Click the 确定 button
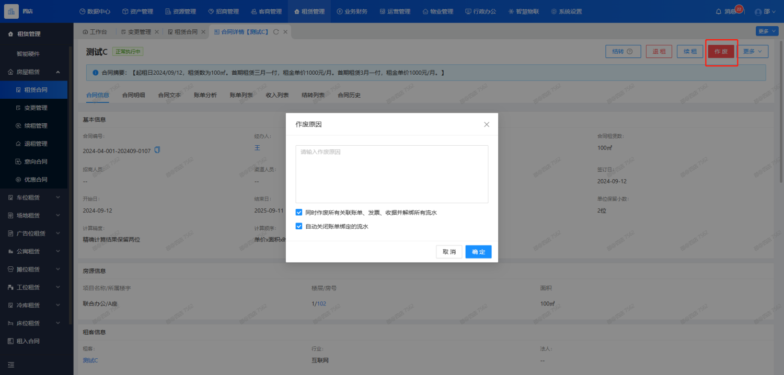Image resolution: width=784 pixels, height=375 pixels. coord(478,252)
